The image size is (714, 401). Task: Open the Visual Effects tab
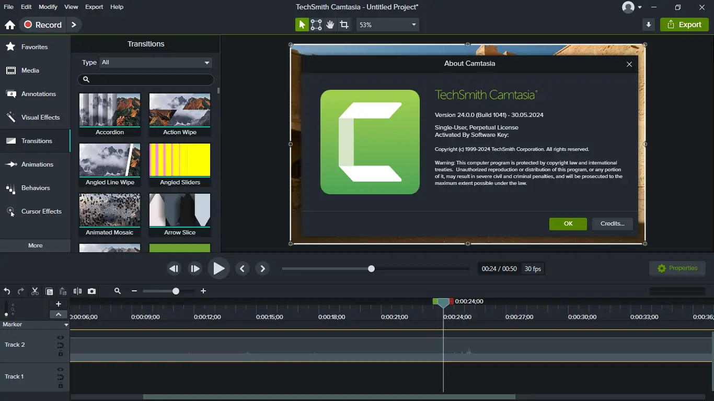click(x=35, y=117)
